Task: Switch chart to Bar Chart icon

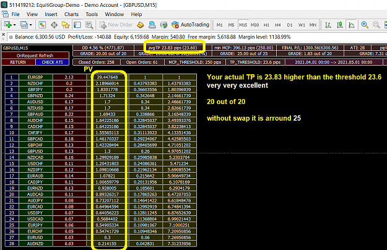Action: 328,25
